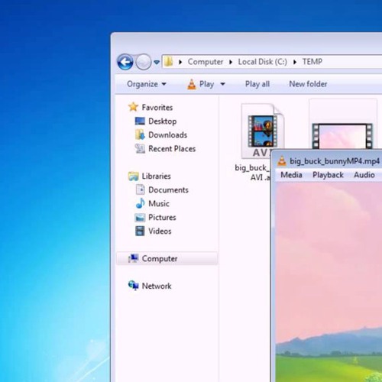
Task: Click the Play button with VLC cone
Action: [x=201, y=84]
